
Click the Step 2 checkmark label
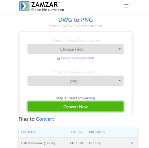pos(75,72)
